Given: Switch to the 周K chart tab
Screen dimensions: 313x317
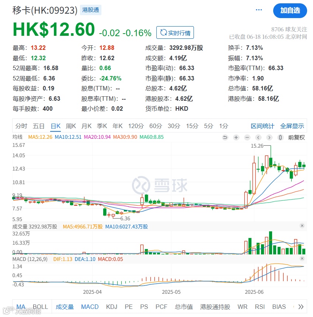Looking at the screenshot, I should (x=71, y=126).
